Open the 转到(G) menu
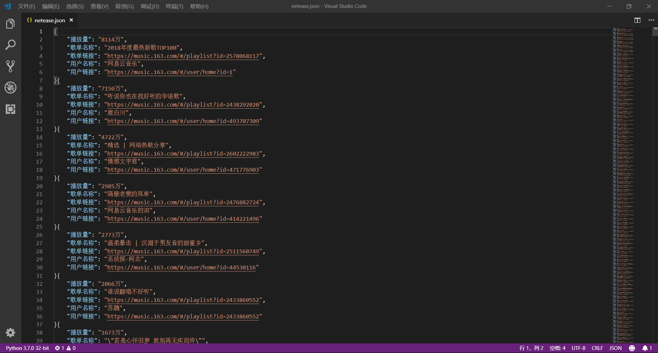658x353 pixels. click(x=124, y=6)
